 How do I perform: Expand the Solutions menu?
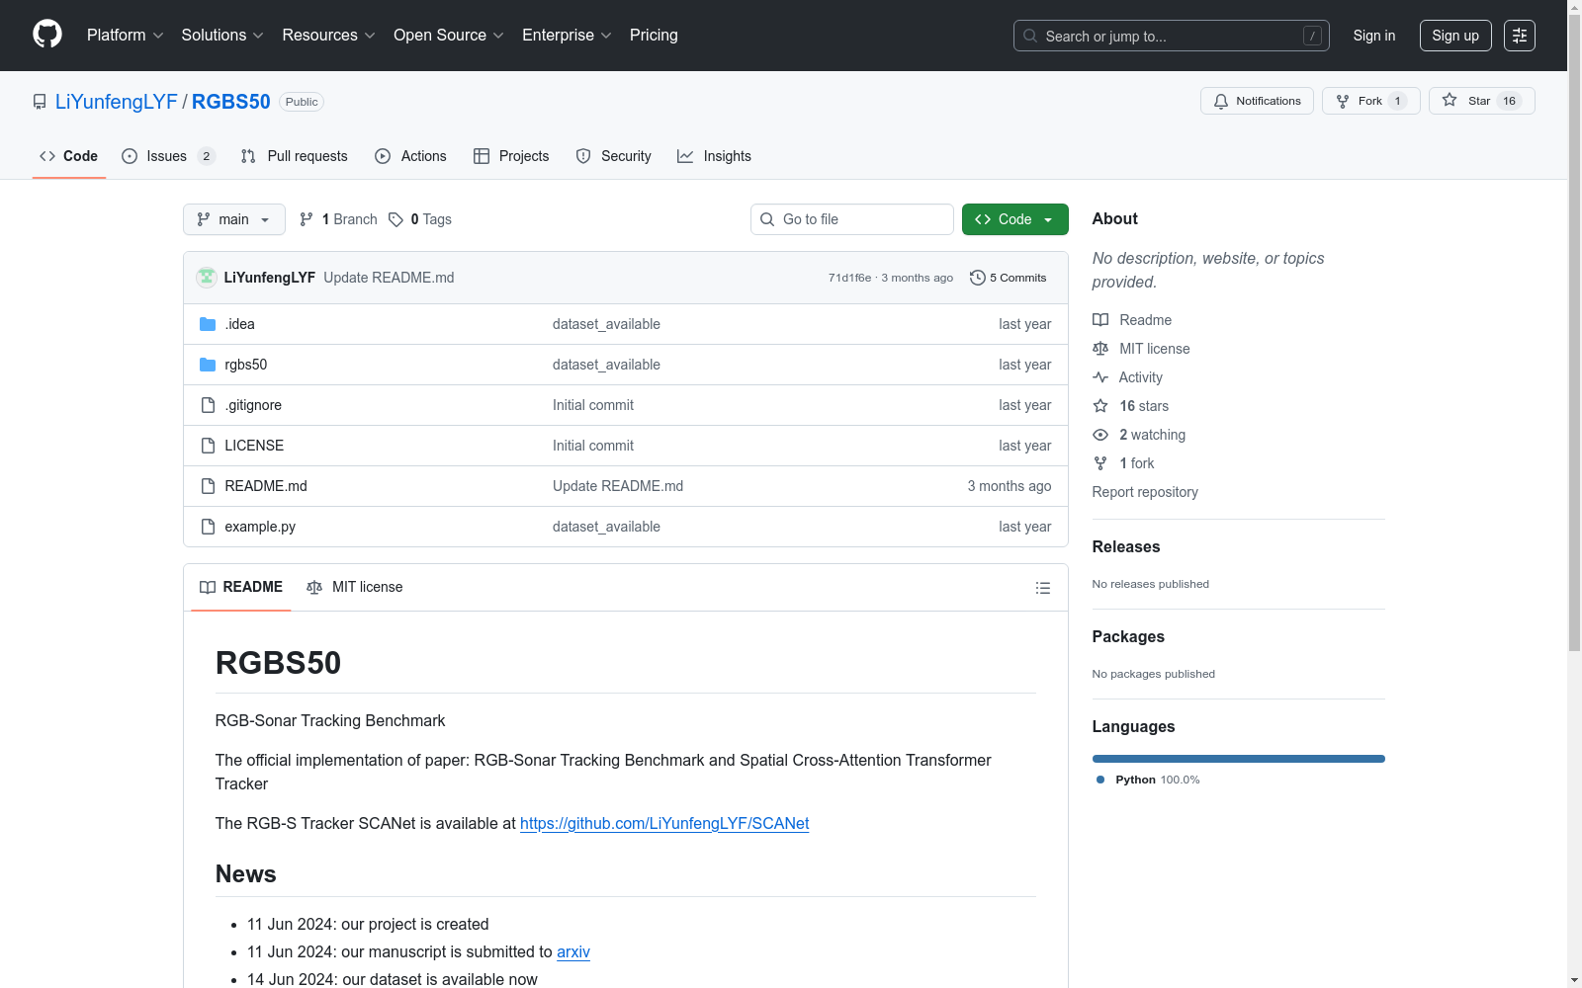[222, 36]
